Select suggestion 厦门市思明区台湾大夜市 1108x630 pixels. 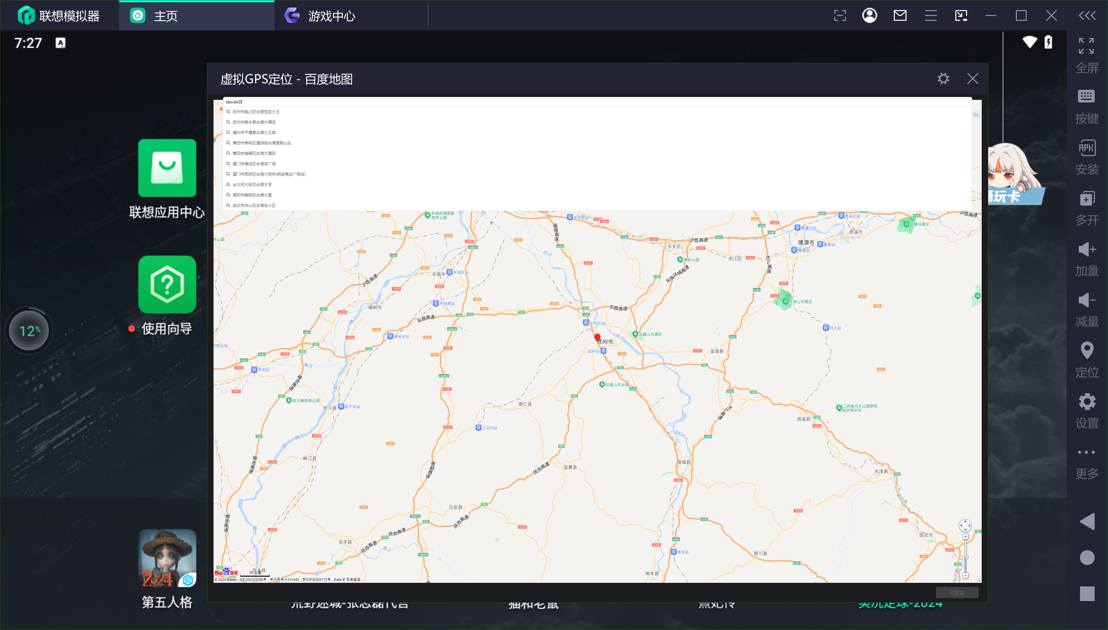tap(597, 174)
